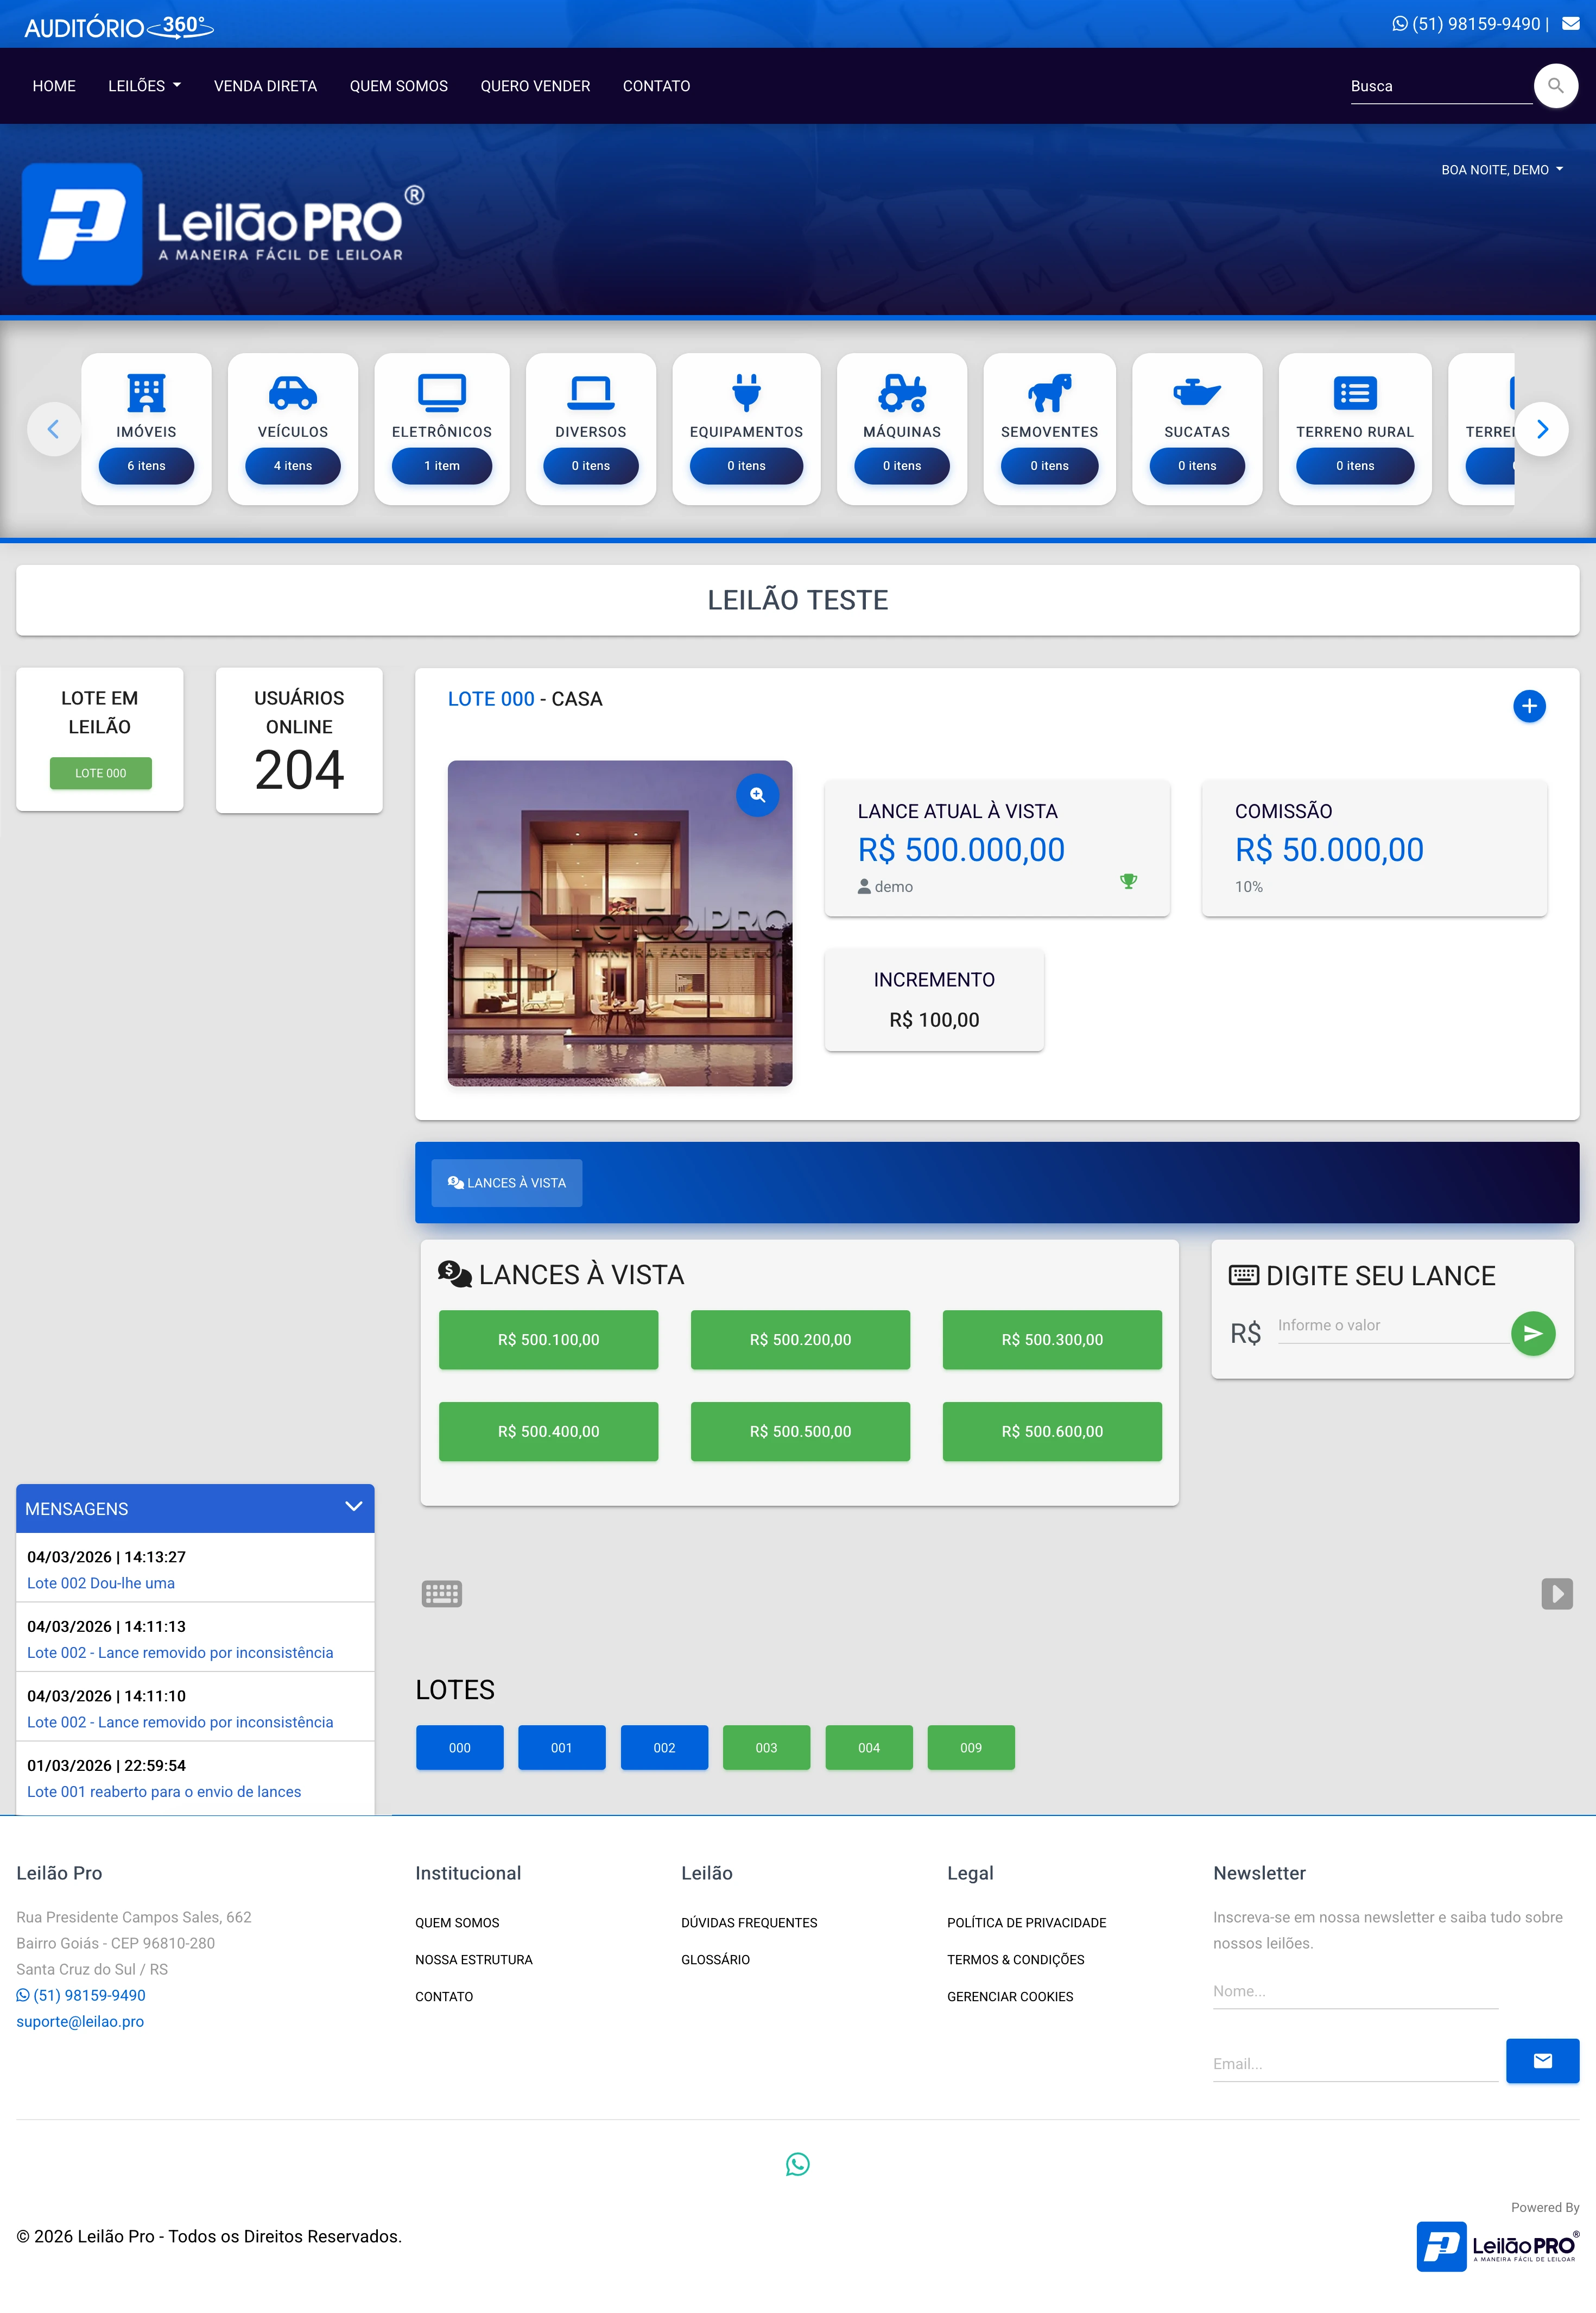The height and width of the screenshot is (2313, 1596).
Task: Open the Leilões dropdown menu
Action: (x=144, y=86)
